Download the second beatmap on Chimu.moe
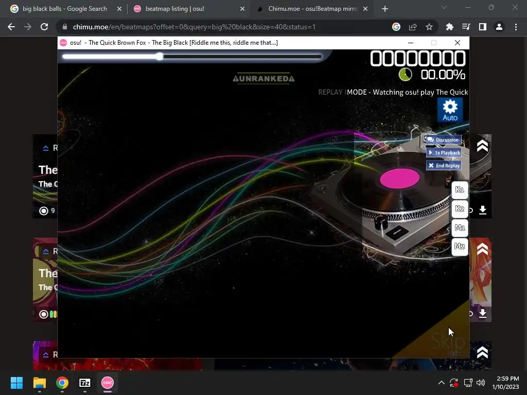 coord(483,313)
